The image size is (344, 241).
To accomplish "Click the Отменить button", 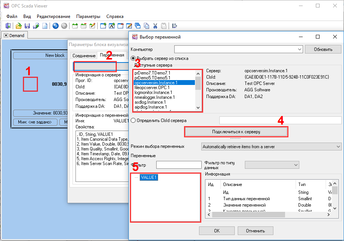I will [x=255, y=231].
